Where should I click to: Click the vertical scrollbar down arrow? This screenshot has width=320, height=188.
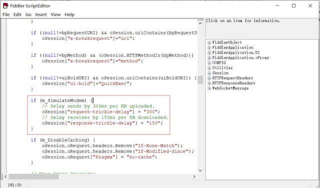point(200,170)
